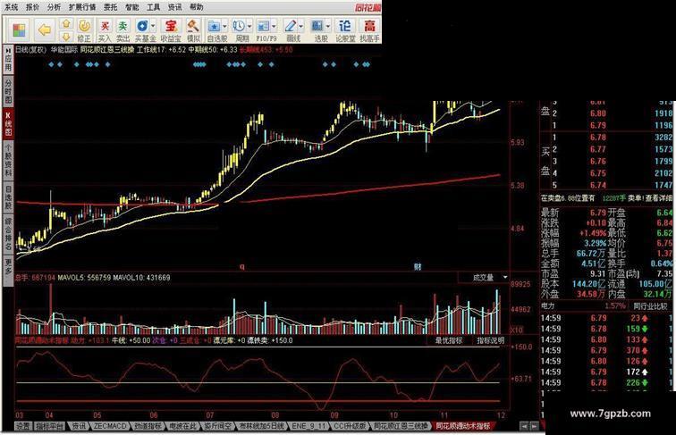Open the 自选股 star folder icon
The height and width of the screenshot is (435, 676).
tap(215, 26)
